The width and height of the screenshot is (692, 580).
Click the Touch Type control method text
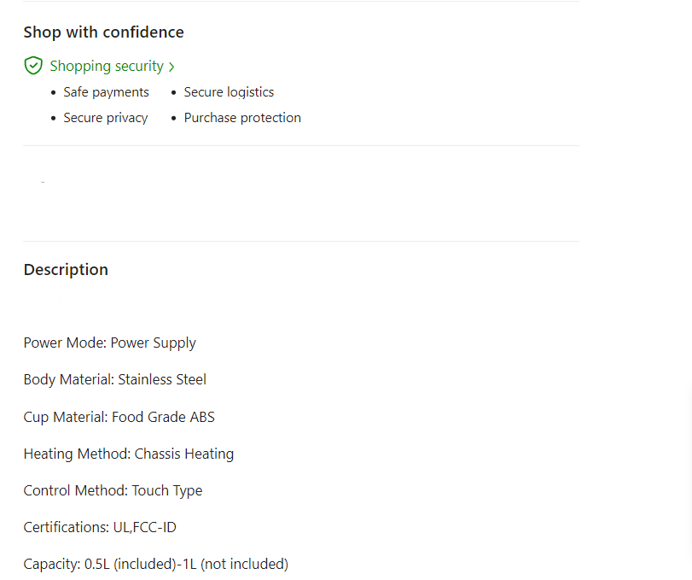click(x=166, y=491)
